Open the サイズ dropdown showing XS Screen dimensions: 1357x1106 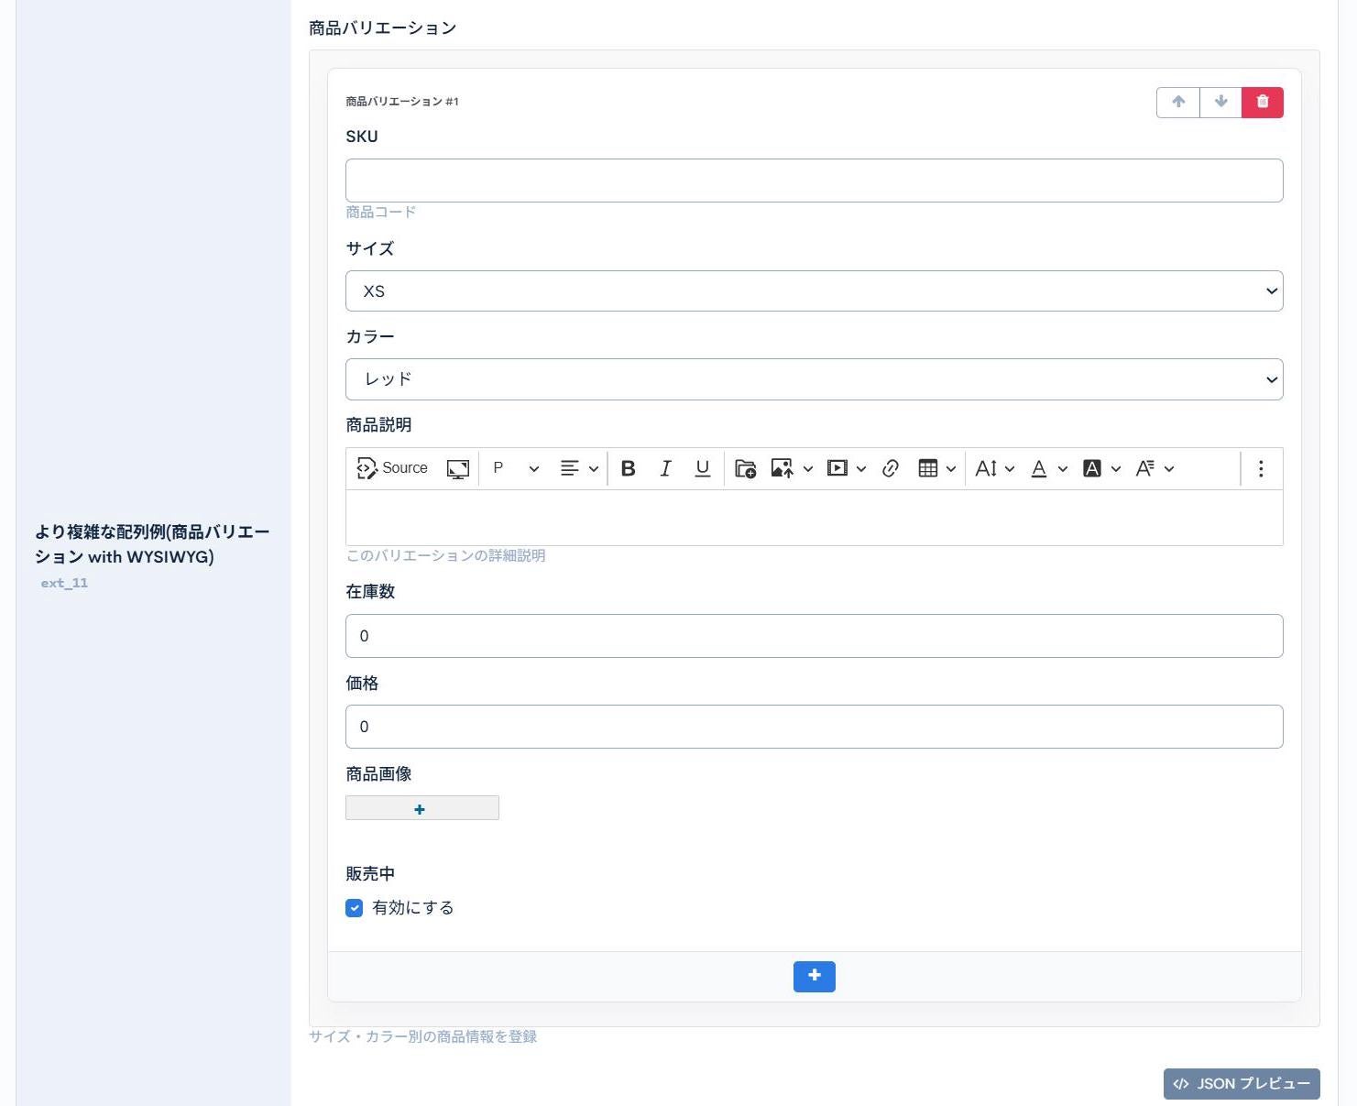point(814,290)
